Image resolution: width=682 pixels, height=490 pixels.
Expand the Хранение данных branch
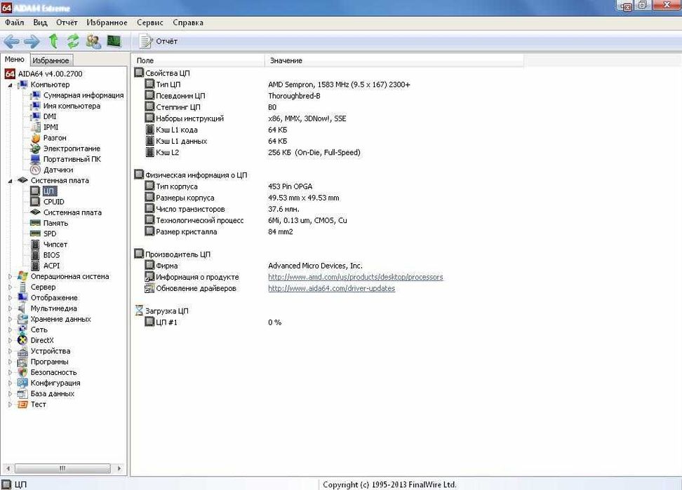pos(10,319)
